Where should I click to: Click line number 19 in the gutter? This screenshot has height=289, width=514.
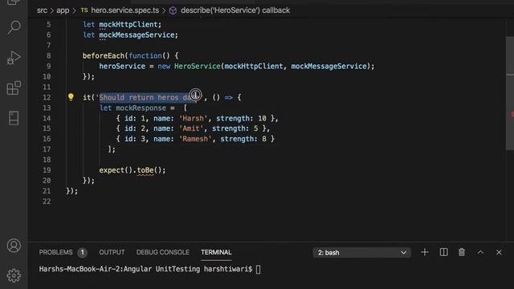coord(47,170)
